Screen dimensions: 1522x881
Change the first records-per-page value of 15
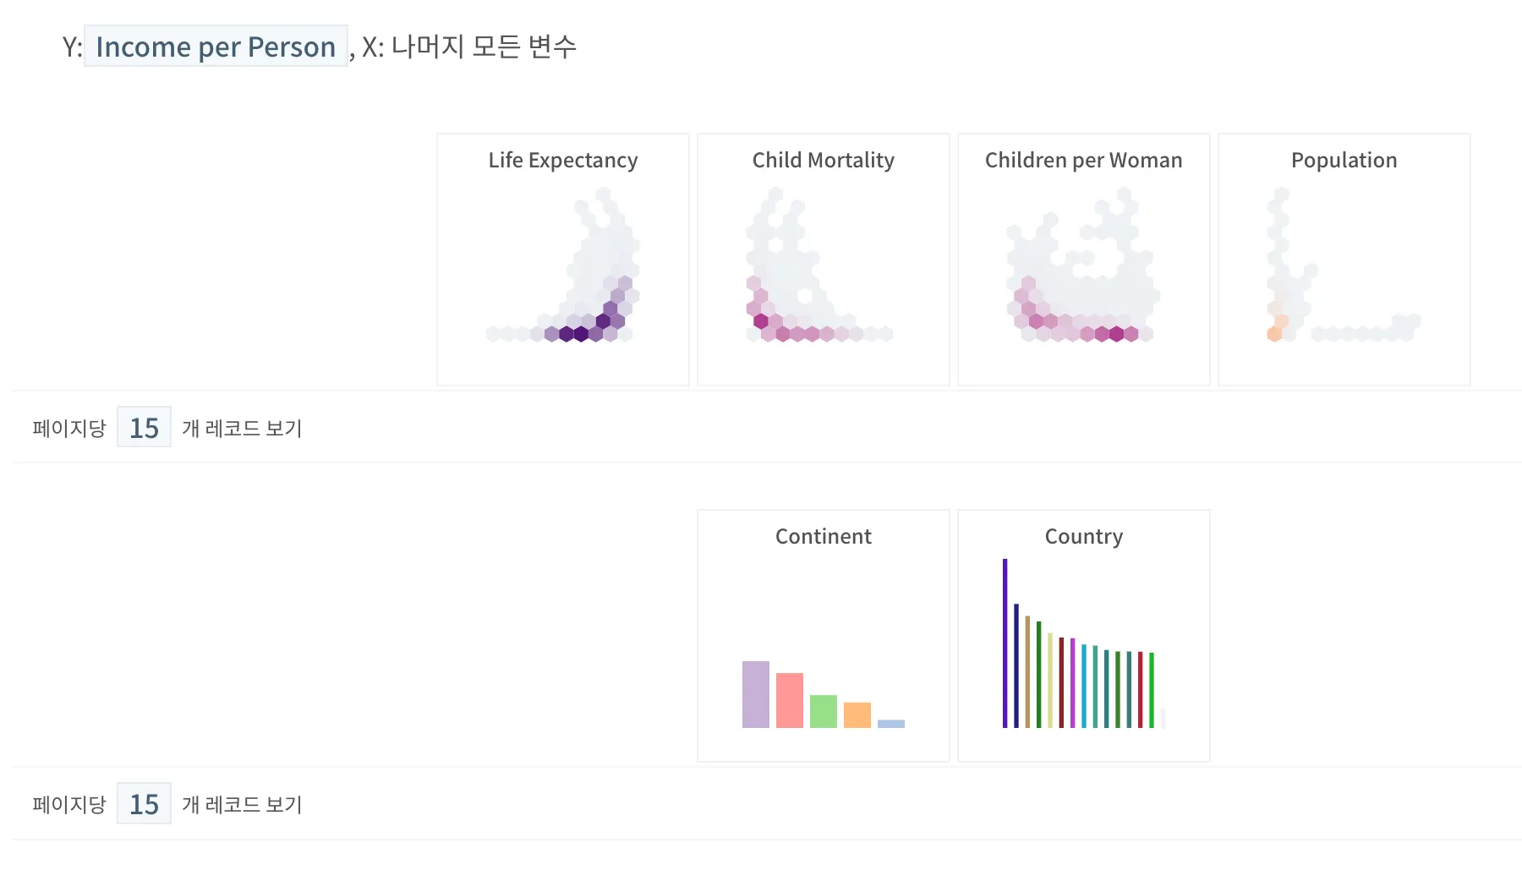point(144,428)
